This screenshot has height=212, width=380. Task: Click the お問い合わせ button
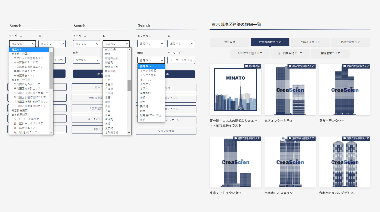tap(166, 131)
